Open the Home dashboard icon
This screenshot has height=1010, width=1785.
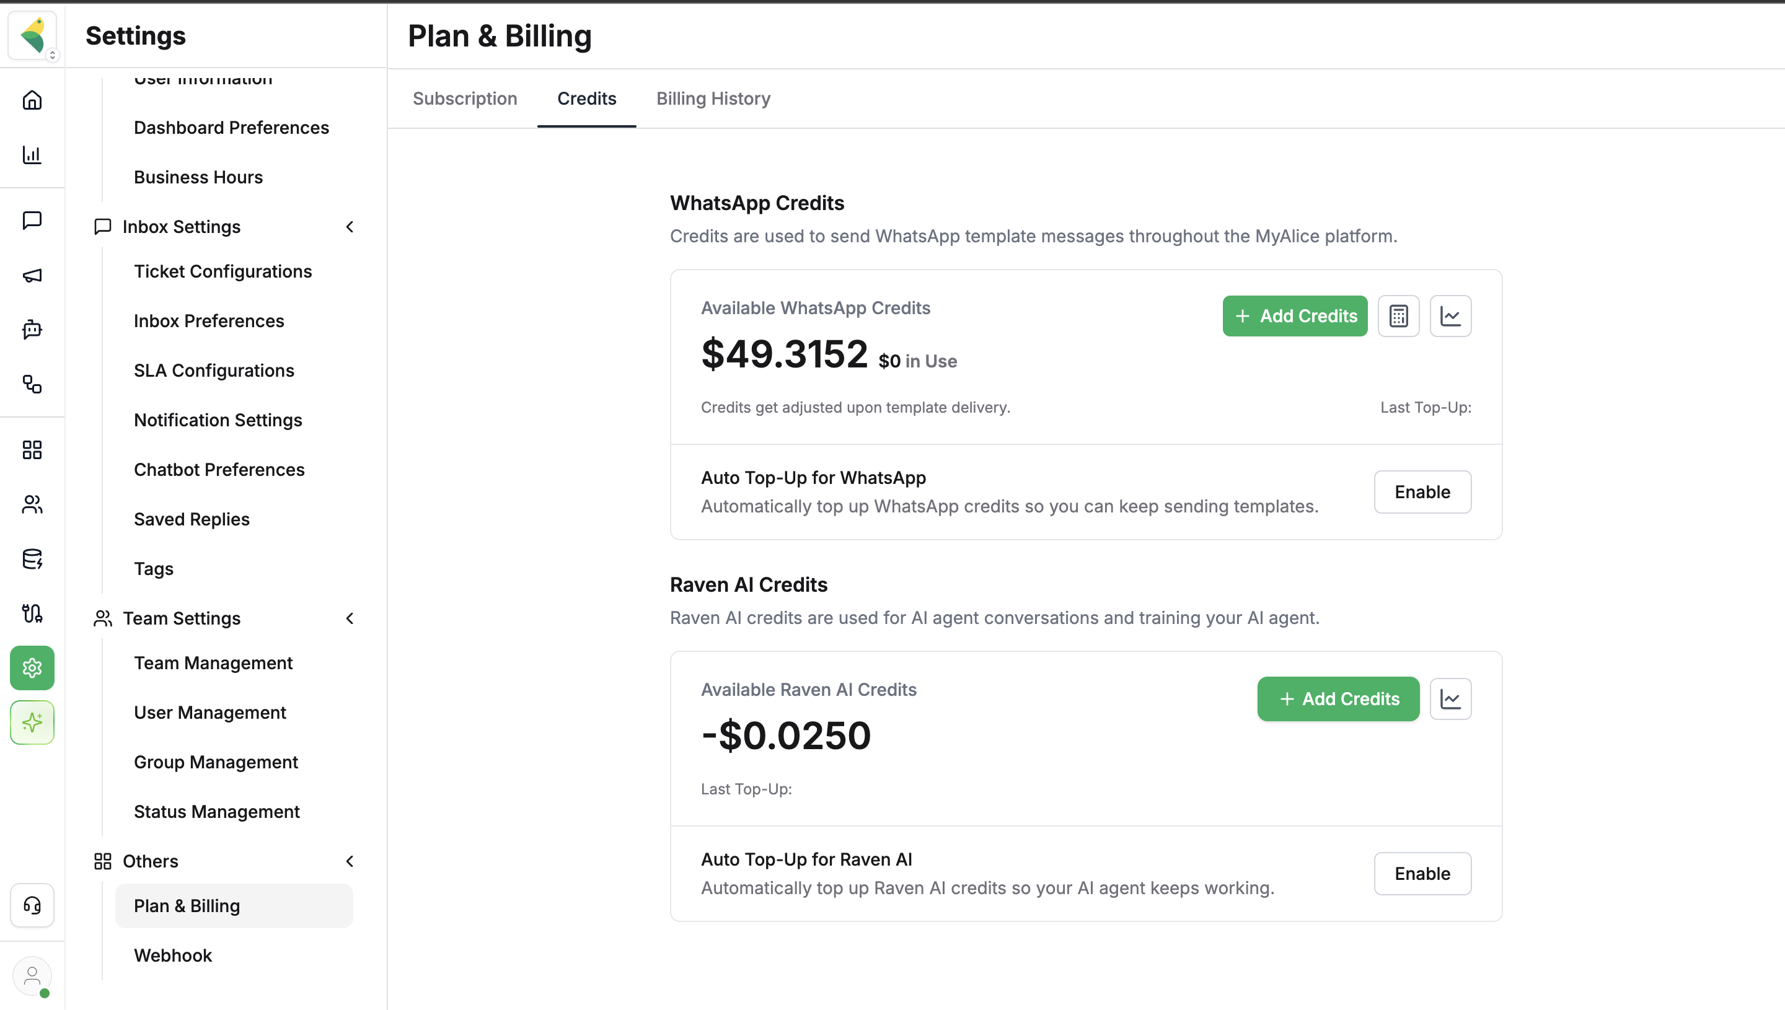(32, 100)
